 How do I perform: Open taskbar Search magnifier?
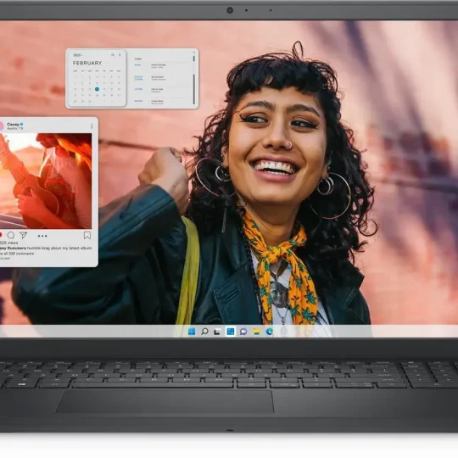tap(204, 332)
